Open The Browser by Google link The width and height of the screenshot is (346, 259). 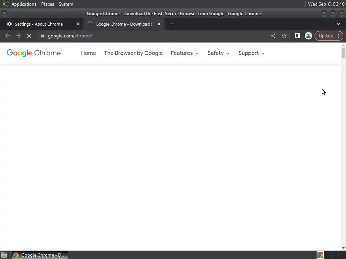point(133,53)
